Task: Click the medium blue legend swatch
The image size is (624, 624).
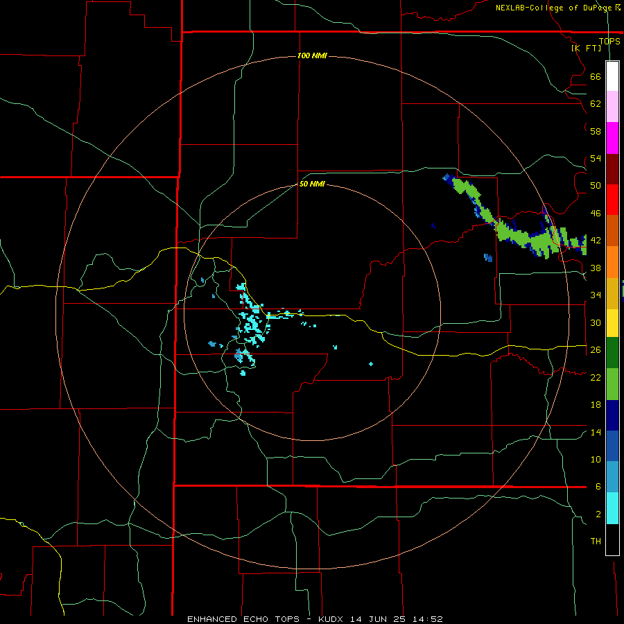Action: coord(612,446)
